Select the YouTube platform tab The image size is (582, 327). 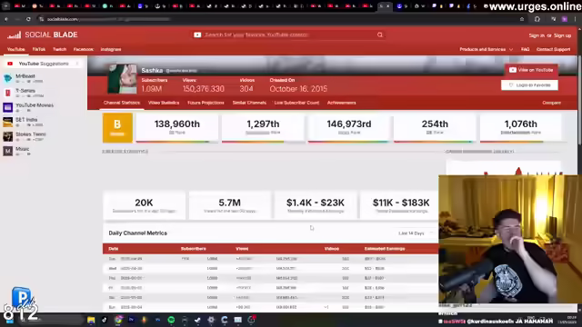point(16,49)
